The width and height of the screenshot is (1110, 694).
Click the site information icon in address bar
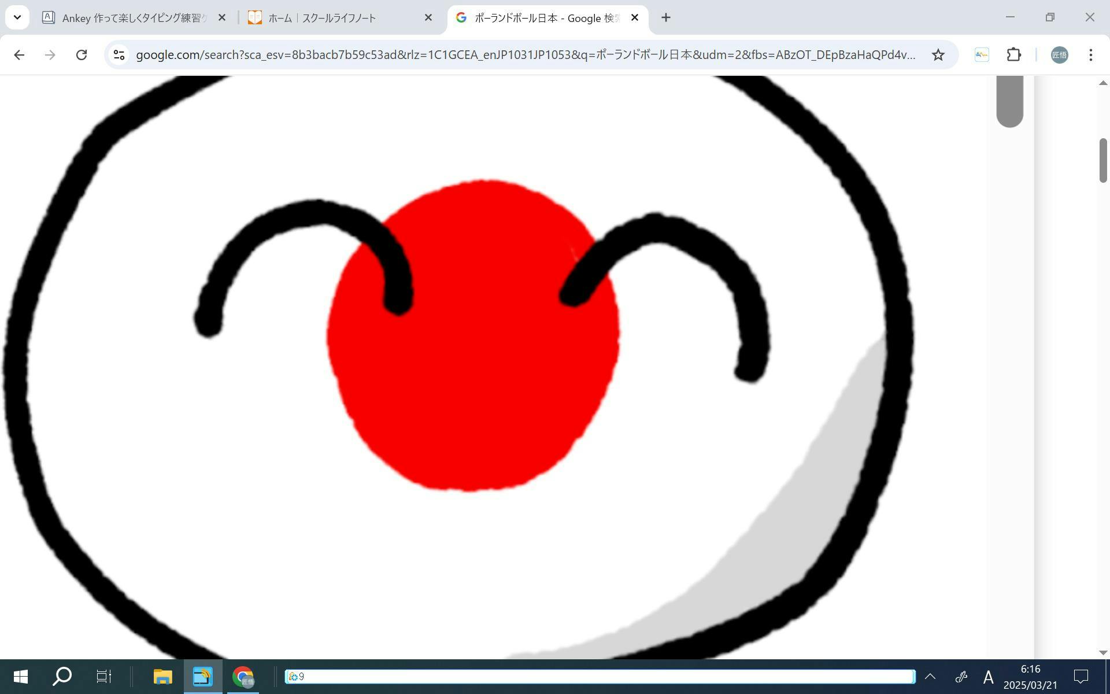click(119, 55)
